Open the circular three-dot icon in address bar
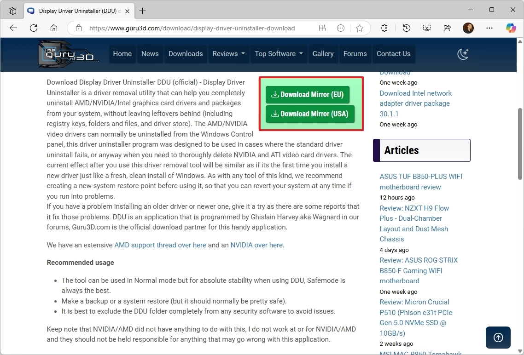The height and width of the screenshot is (355, 524). 341,28
